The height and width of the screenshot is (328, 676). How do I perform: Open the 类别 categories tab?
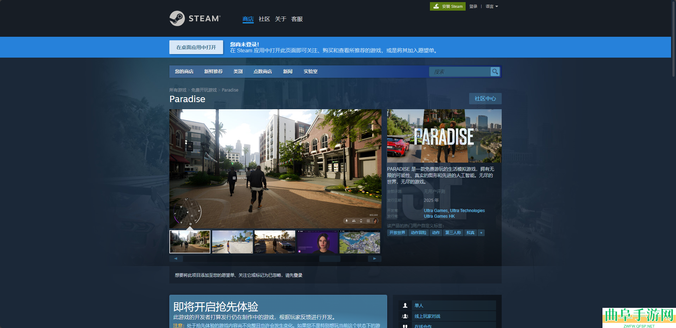pos(238,71)
